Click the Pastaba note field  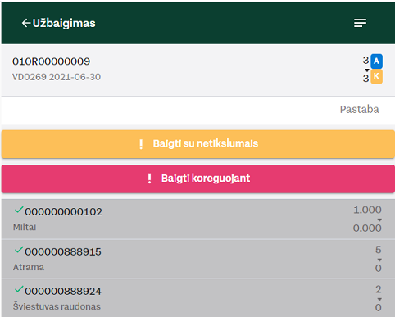[x=198, y=110]
